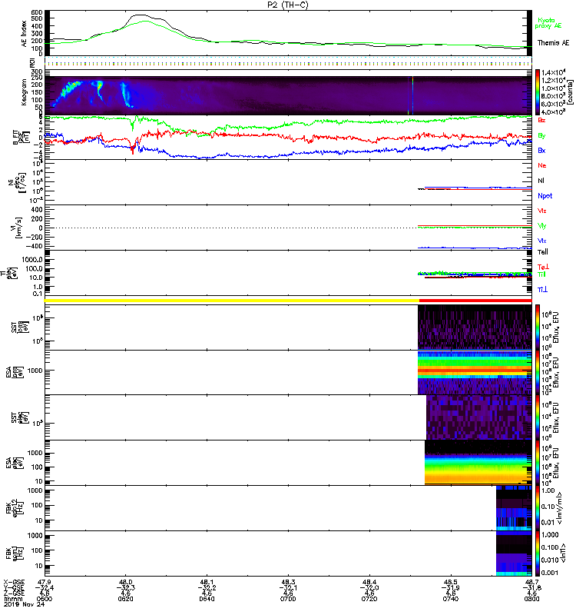Click the "2019 Nov 24" date label
The height and width of the screenshot is (615, 576).
tap(25, 604)
